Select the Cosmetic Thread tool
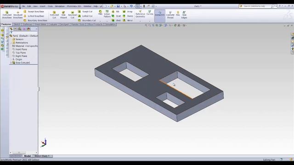Screen dimensions: 294x165 point(170,15)
